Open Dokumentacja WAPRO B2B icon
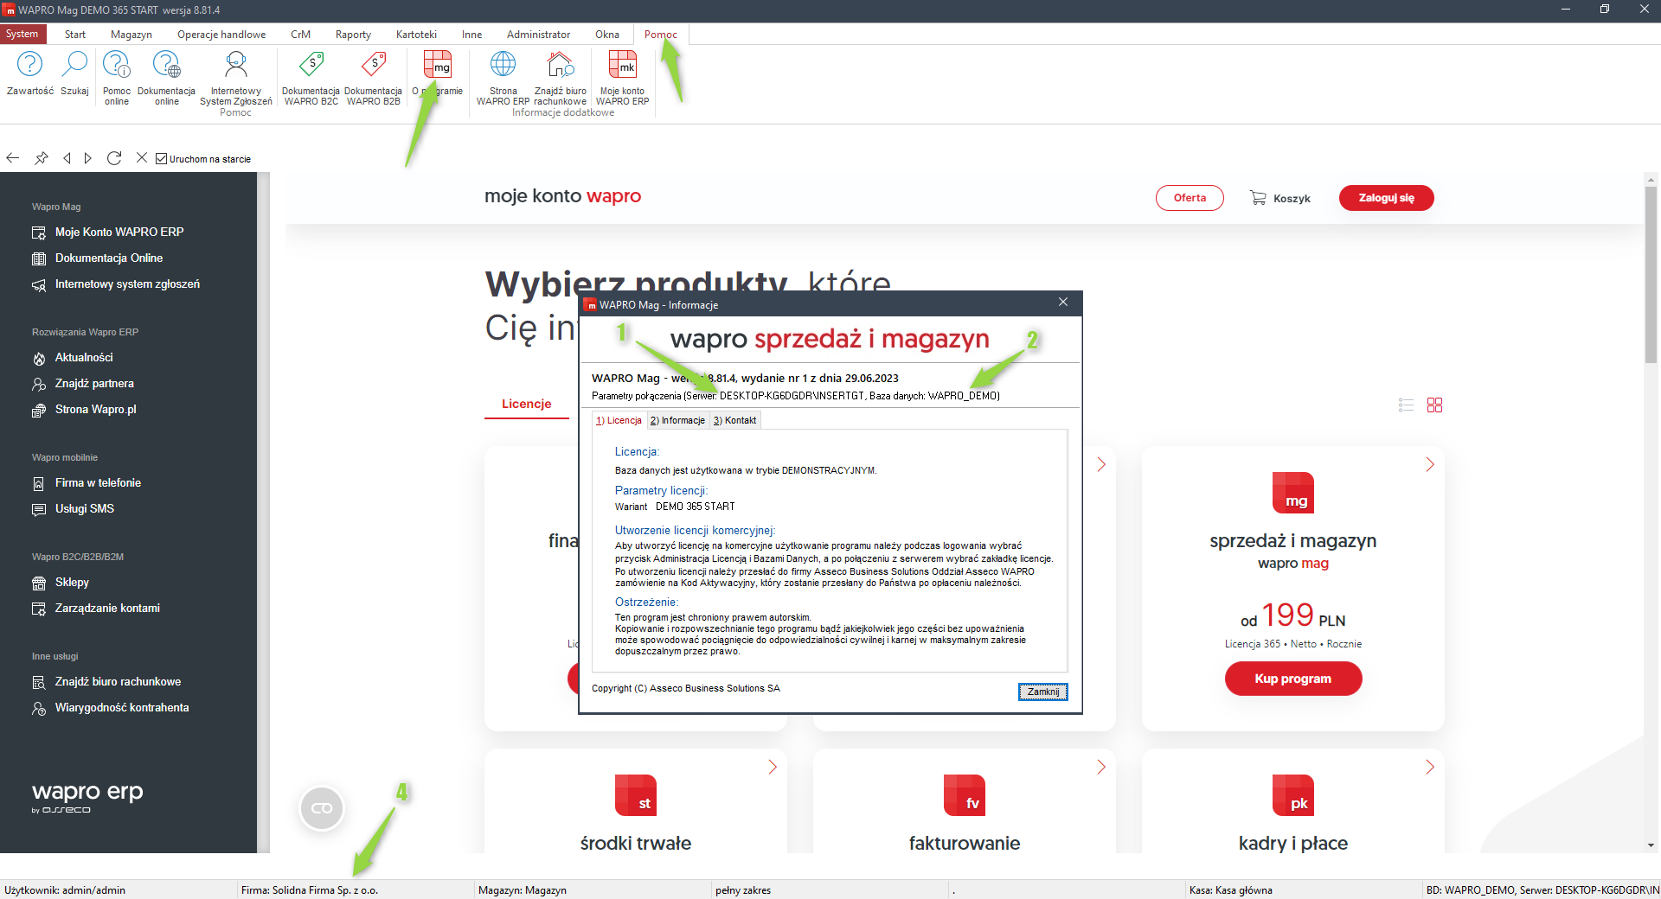Screen dimensions: 1661x899 [x=373, y=64]
